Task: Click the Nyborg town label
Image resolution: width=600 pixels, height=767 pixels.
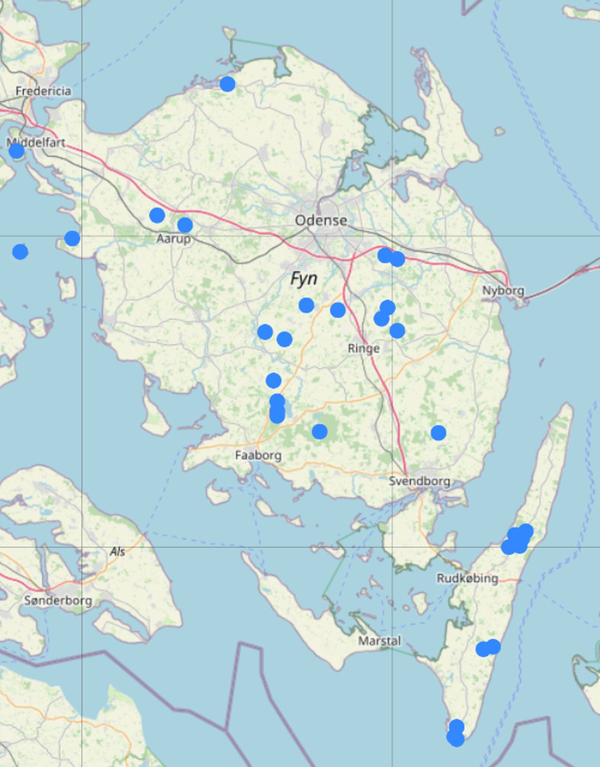Action: point(503,291)
